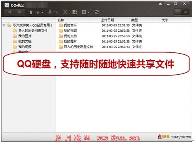Click the 358MB/3072MB storage usage text
Viewport: 194px width, 142px height.
[x=181, y=137]
